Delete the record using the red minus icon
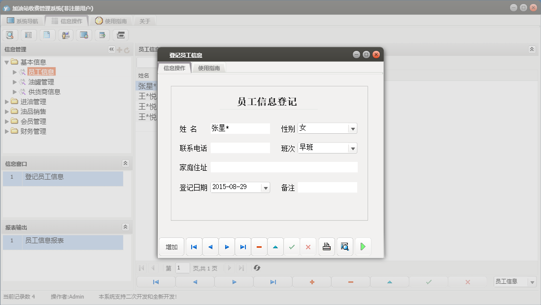Screen dimensions: 541x305 click(x=259, y=246)
